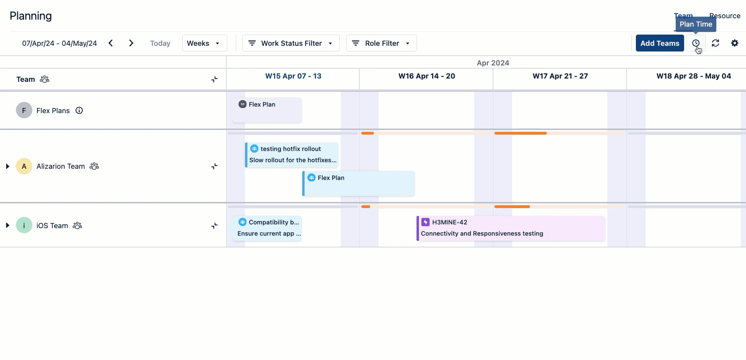Click the lightning icon on H3MINE-42 card
746x360 pixels.
425,222
